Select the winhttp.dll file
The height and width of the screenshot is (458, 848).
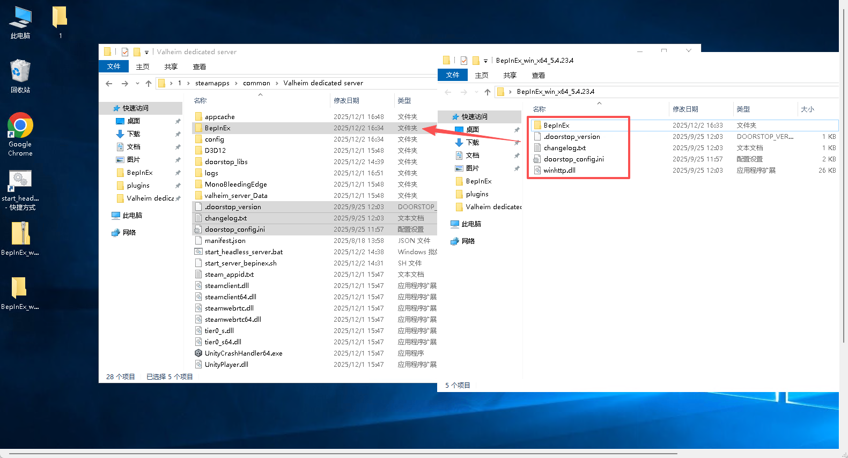point(559,171)
